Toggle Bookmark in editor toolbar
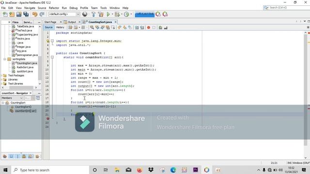The width and height of the screenshot is (310, 174). pyautogui.click(x=130, y=28)
